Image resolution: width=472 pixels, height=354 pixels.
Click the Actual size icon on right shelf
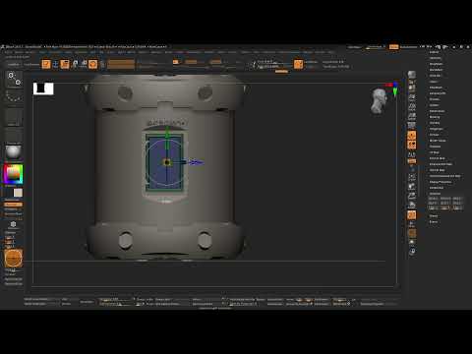(x=412, y=106)
